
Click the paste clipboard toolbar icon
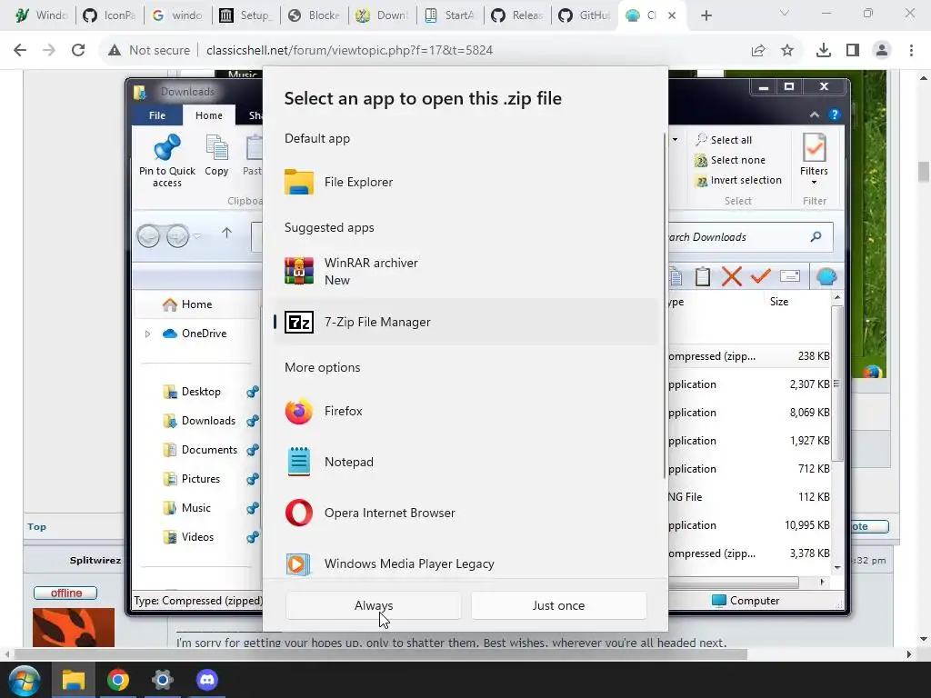point(703,276)
